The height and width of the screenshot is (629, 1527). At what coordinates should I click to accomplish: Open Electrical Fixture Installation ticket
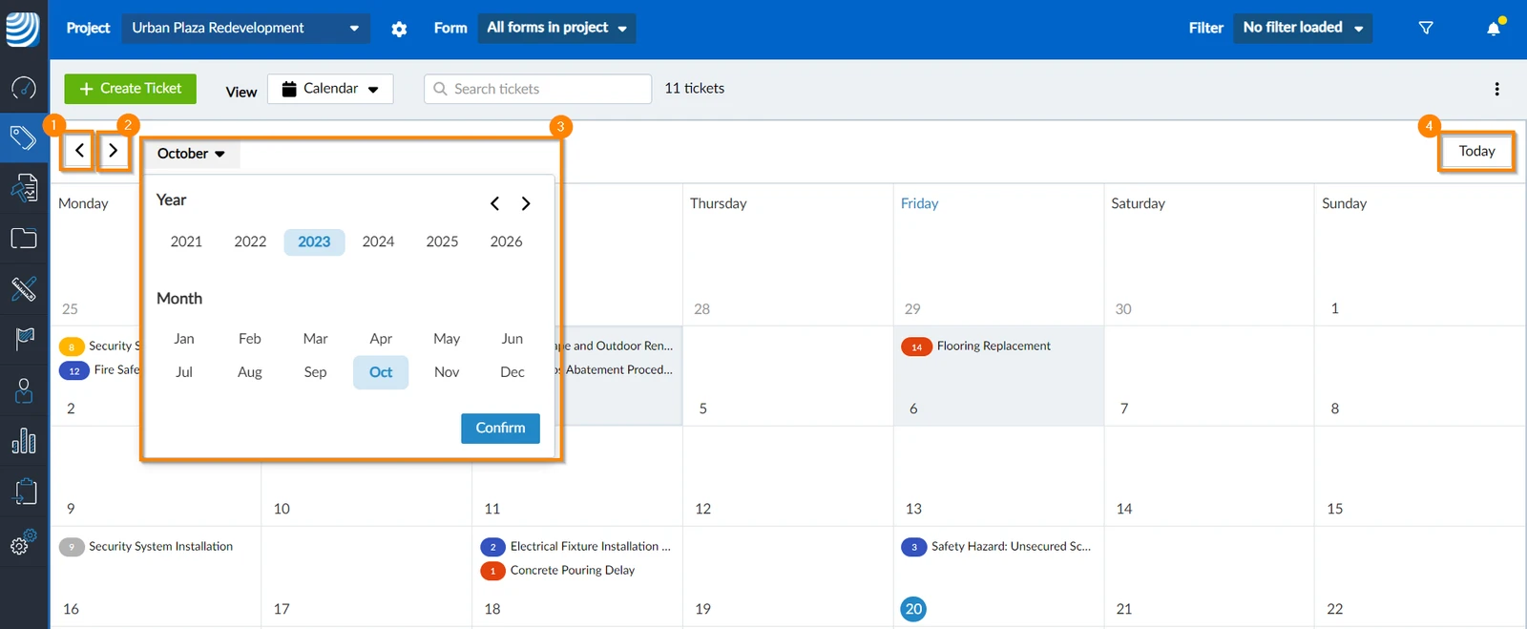point(575,547)
